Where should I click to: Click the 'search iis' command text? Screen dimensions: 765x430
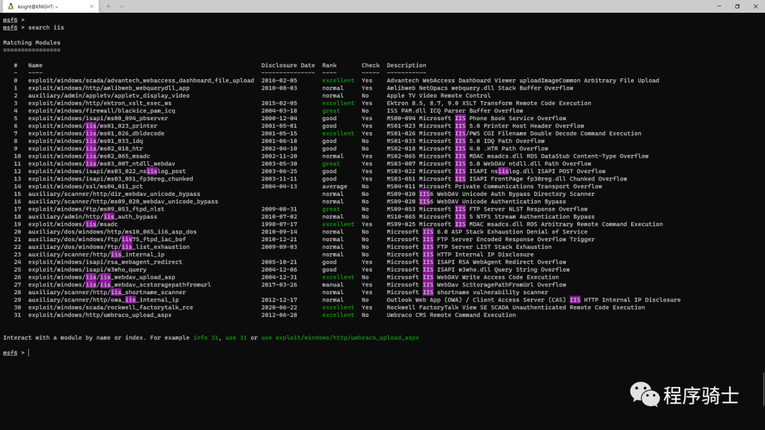(x=46, y=28)
